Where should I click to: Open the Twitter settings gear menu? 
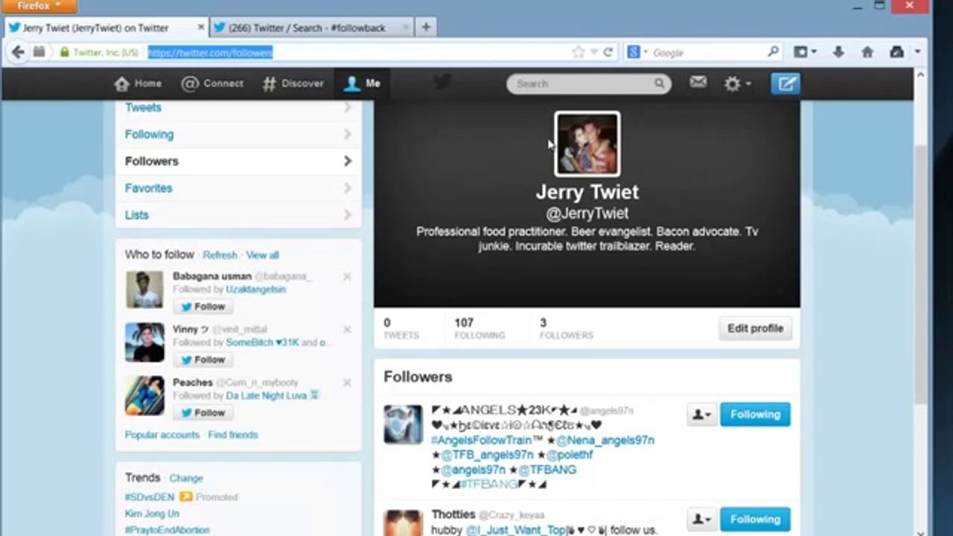pyautogui.click(x=738, y=83)
